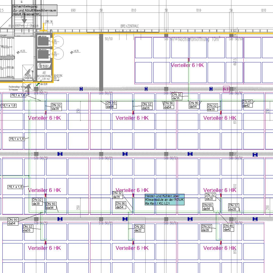Click the magenta R1 marker box

(x=226, y=89)
